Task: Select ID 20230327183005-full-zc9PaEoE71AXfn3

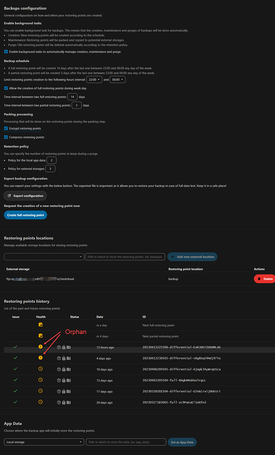Action: [174, 402]
